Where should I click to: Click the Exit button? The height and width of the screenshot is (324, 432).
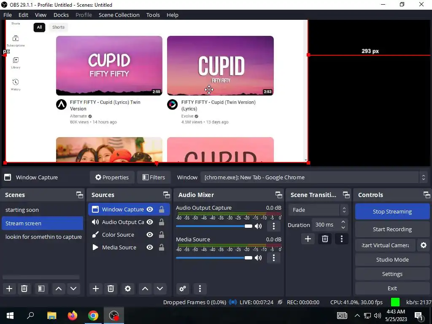pos(392,288)
